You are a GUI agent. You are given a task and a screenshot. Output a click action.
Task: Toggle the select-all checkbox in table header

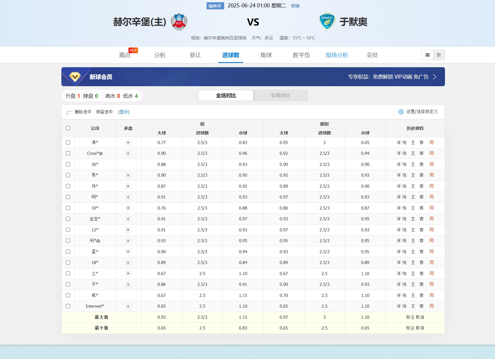click(68, 128)
